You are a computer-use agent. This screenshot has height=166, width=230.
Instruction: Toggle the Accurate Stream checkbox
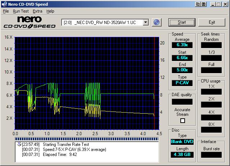pyautogui.click(x=182, y=120)
